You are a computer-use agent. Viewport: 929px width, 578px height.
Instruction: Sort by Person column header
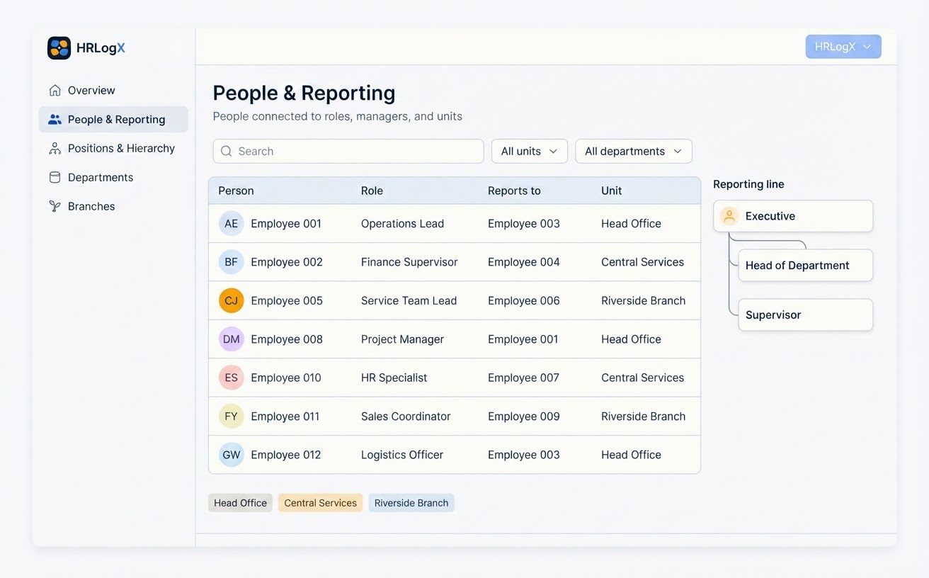click(236, 191)
